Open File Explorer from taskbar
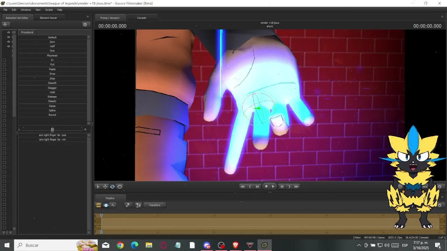Viewport: 447px width, 251px height. [x=149, y=245]
